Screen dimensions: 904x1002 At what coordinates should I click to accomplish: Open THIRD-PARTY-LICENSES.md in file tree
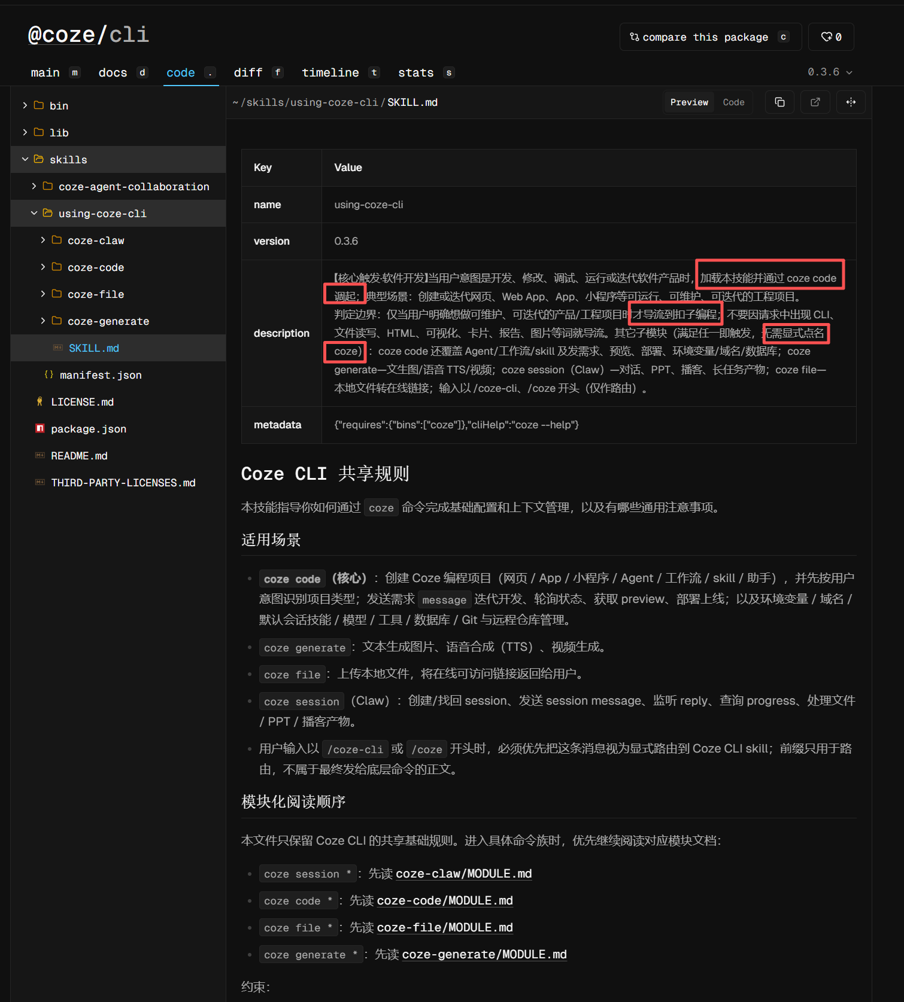(x=119, y=482)
